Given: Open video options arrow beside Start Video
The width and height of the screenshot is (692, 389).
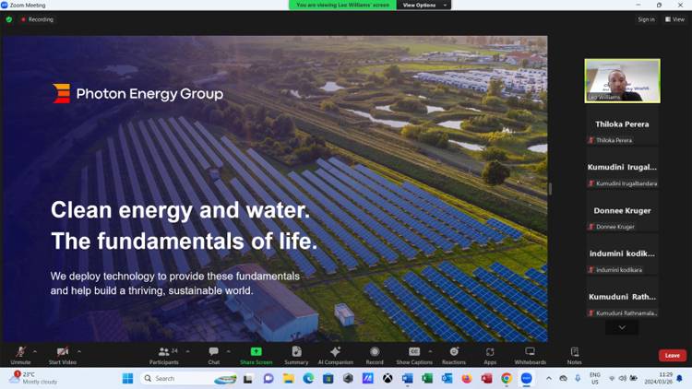Looking at the screenshot, I should click(79, 351).
